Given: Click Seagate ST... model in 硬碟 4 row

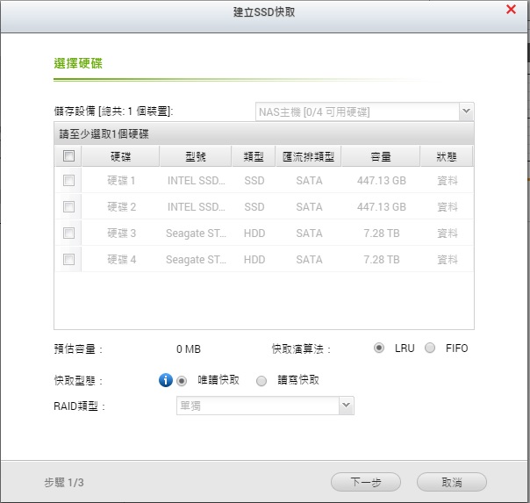Looking at the screenshot, I should point(196,260).
